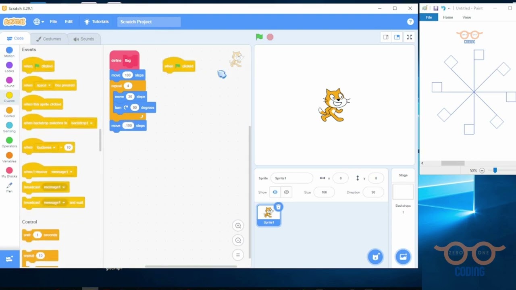Open message1 dropdown in broadcast block

[54, 187]
